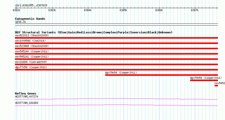Select the 1p36.31 cytogenetic band bar
The height and width of the screenshot is (120, 225).
pyautogui.click(x=116, y=25)
